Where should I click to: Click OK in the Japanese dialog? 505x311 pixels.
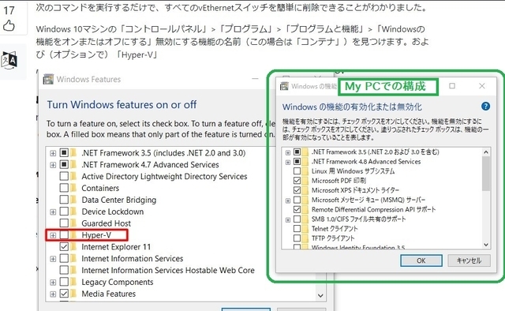pyautogui.click(x=421, y=260)
